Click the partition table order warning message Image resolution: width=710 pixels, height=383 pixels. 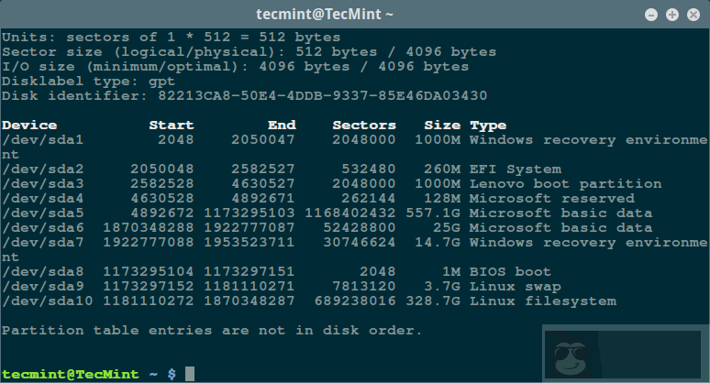pos(212,330)
